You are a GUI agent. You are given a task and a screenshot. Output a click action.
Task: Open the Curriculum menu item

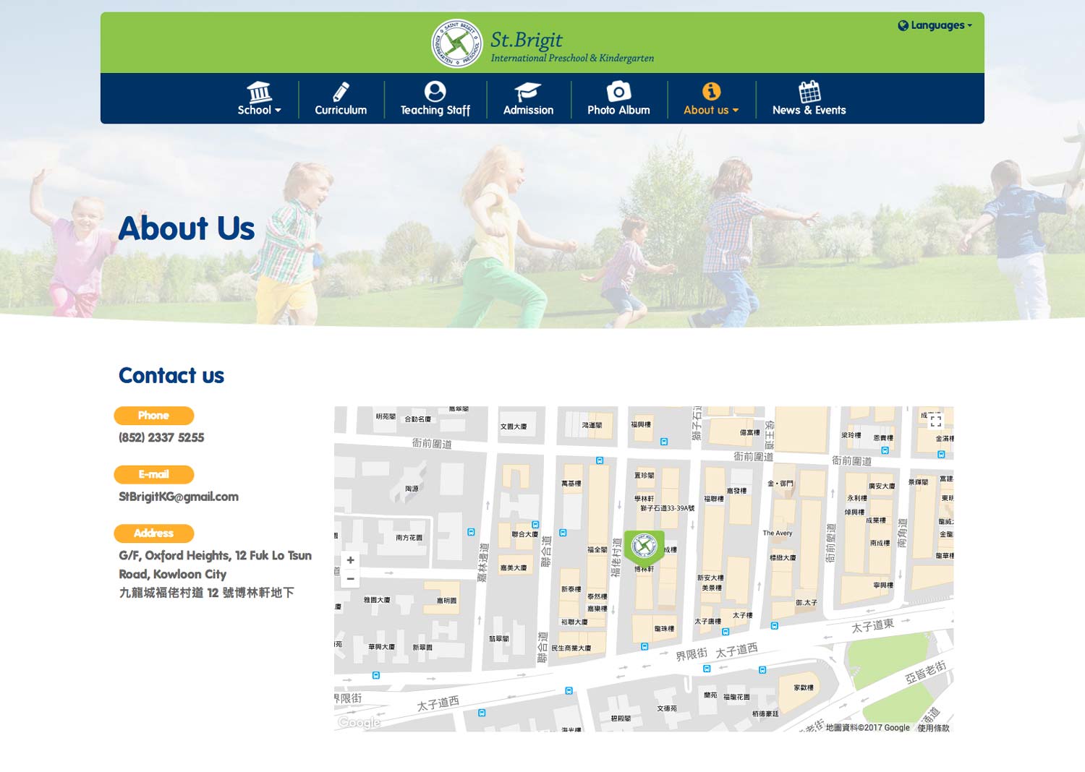tap(341, 99)
